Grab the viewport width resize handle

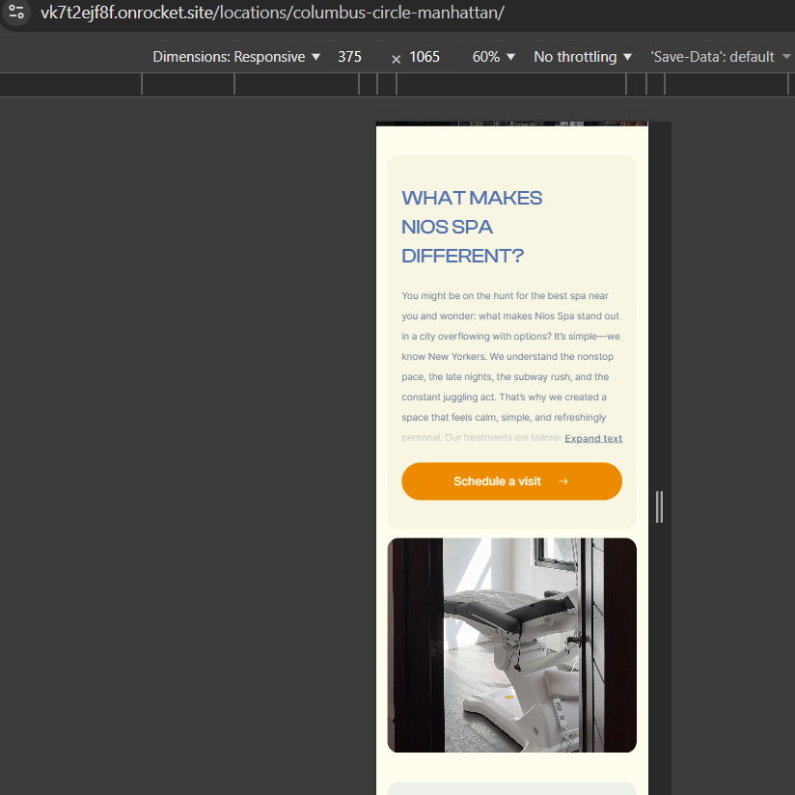tap(659, 507)
